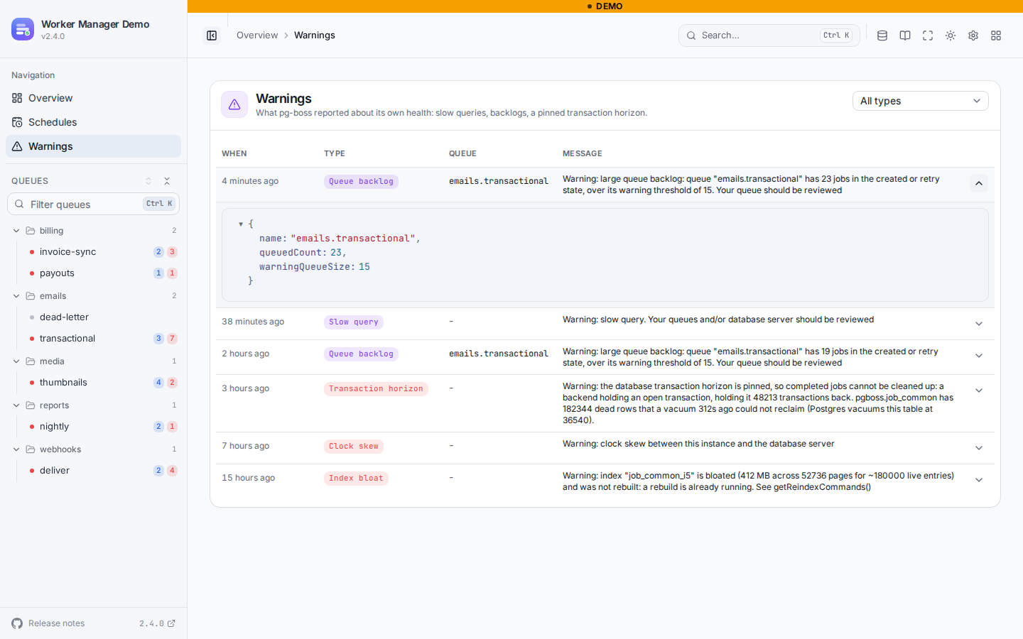Click the database icon in top toolbar

(882, 35)
